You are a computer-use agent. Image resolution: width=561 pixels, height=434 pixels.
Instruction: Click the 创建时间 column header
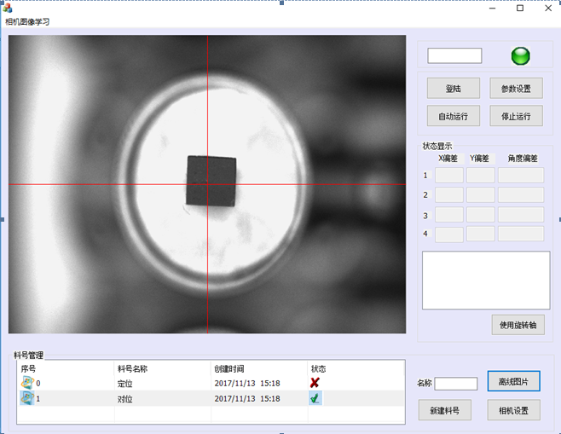258,369
